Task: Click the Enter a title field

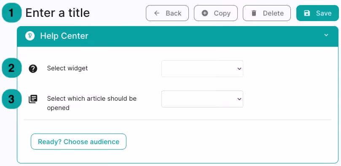Action: click(58, 13)
